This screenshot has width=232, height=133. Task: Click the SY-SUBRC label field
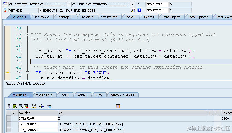(x=157, y=4)
